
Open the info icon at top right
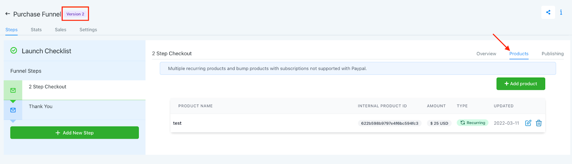561,13
